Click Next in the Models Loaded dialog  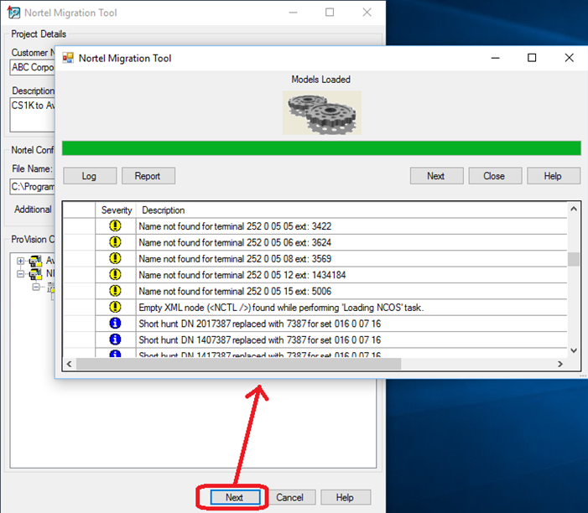tap(436, 176)
